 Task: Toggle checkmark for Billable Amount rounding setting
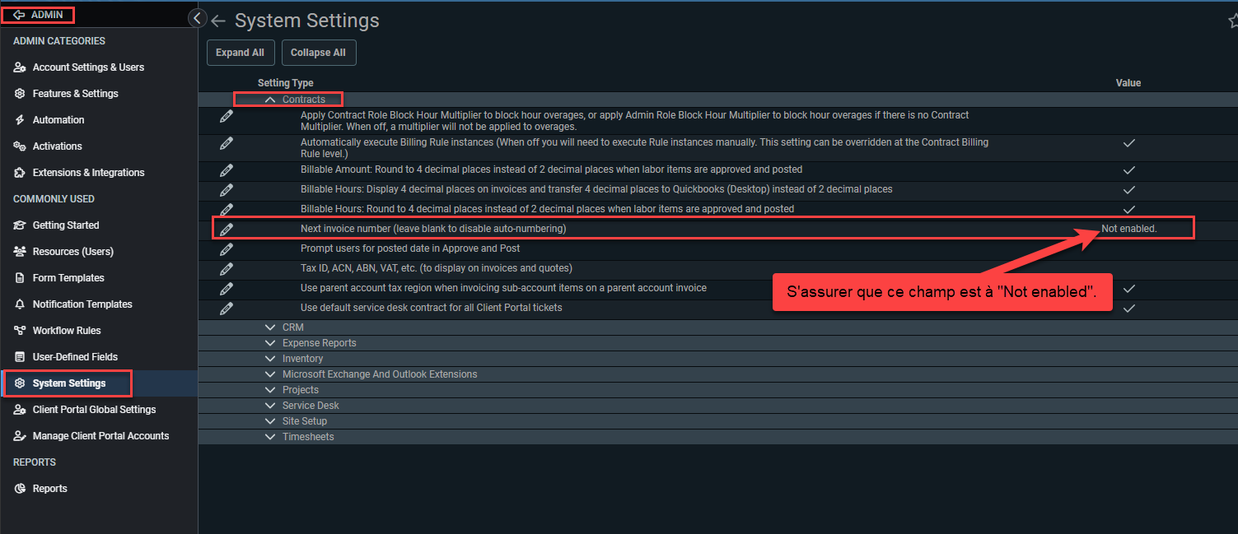[x=1129, y=170]
